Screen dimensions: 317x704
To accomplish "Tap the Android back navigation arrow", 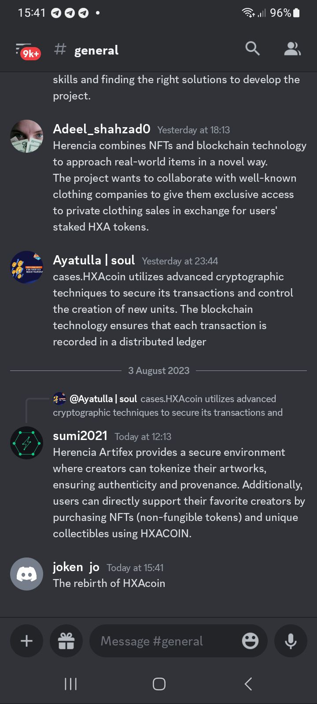I will pos(248,684).
